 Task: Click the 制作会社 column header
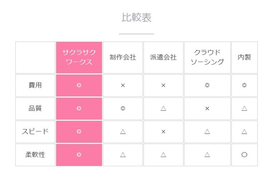click(x=123, y=57)
